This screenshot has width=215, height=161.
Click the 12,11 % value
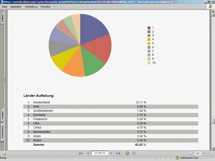pos(141,102)
